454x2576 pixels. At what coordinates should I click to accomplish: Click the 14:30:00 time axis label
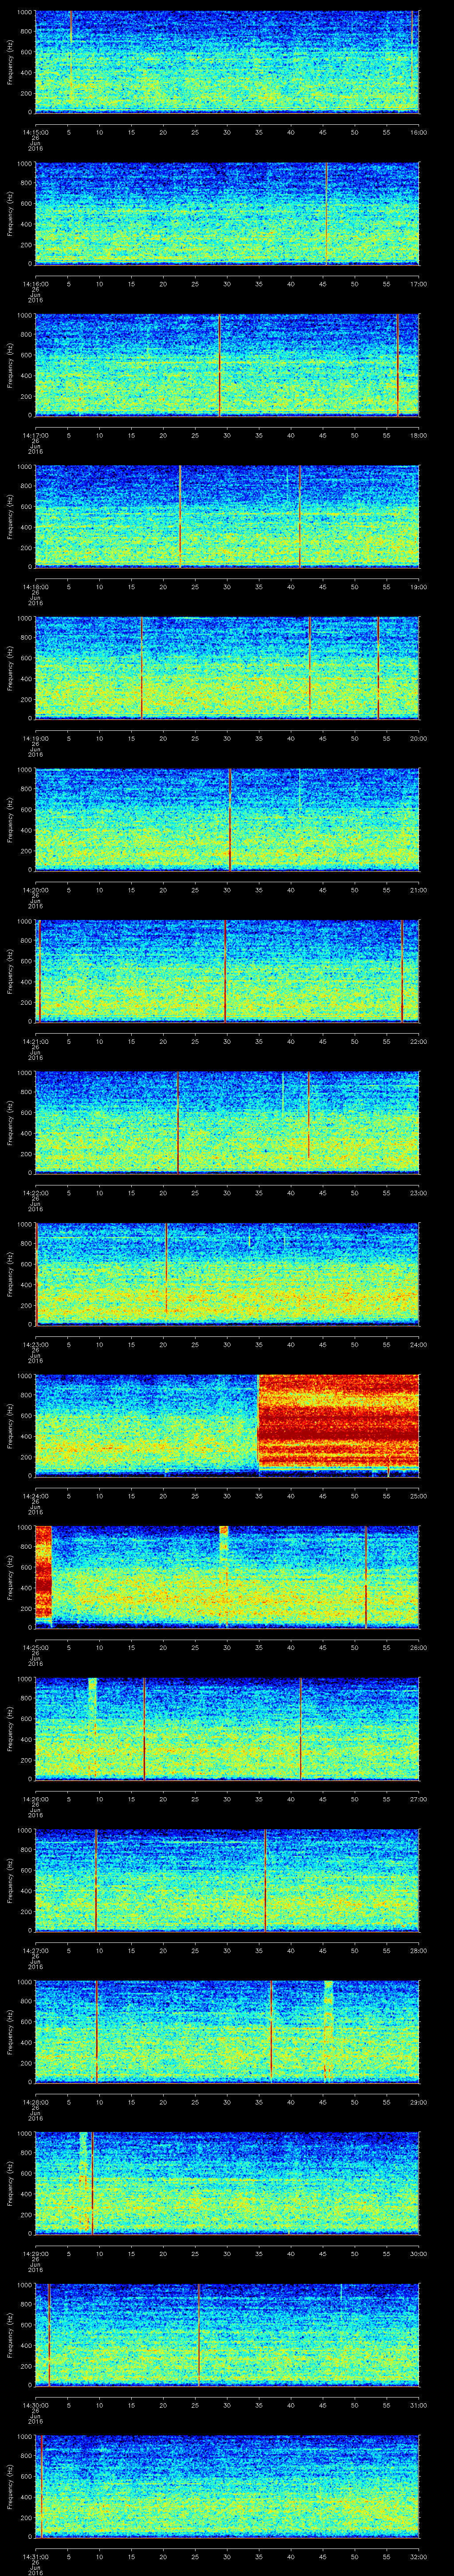tap(35, 2406)
